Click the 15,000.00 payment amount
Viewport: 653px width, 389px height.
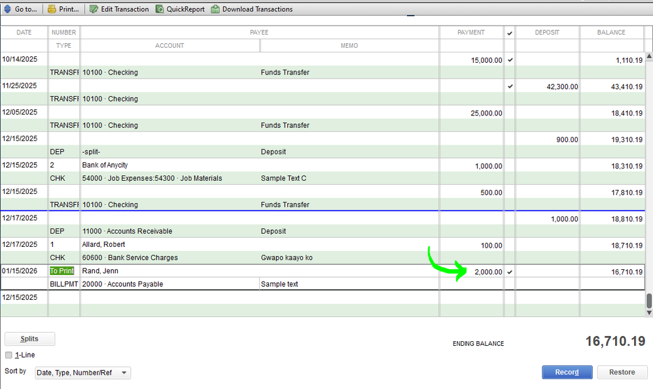(486, 60)
